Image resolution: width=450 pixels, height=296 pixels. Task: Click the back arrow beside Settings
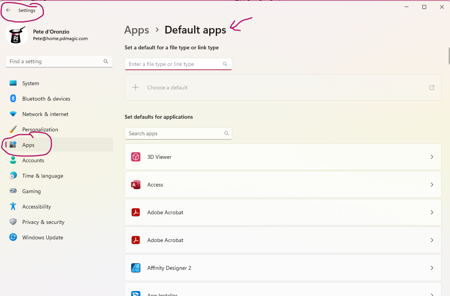click(x=8, y=10)
